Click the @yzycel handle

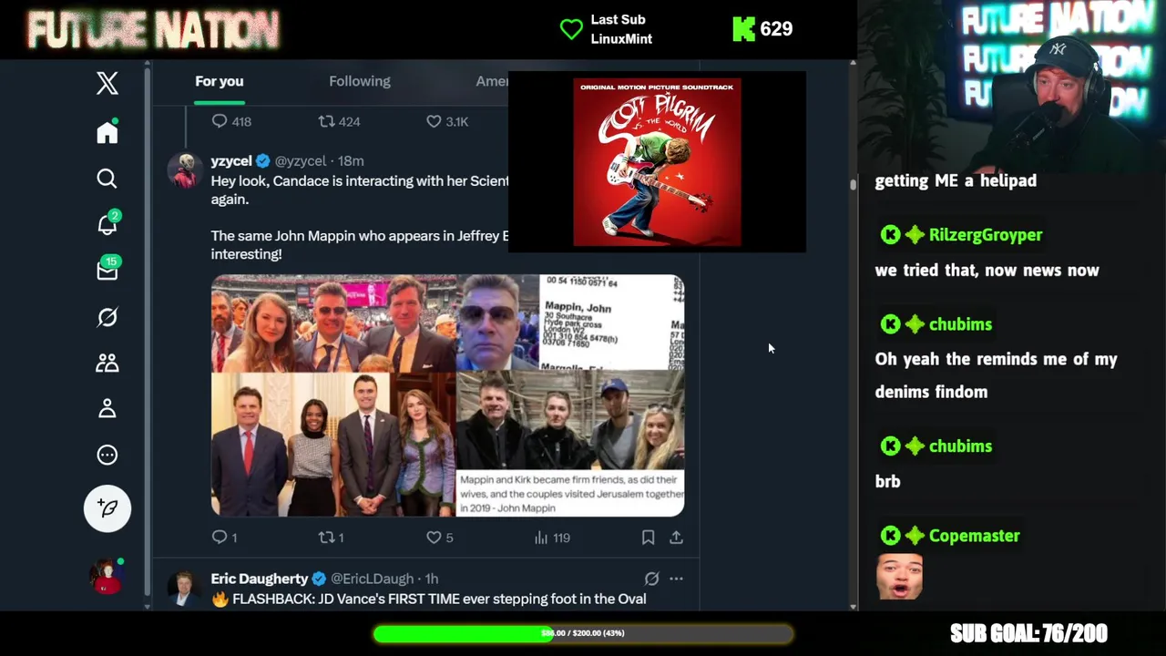(300, 160)
